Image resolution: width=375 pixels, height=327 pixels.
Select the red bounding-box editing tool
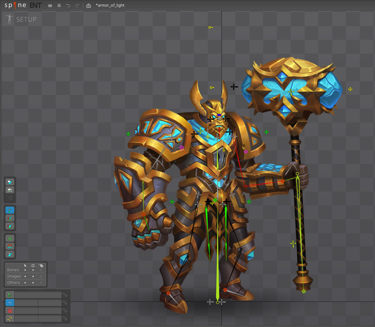(x=10, y=246)
